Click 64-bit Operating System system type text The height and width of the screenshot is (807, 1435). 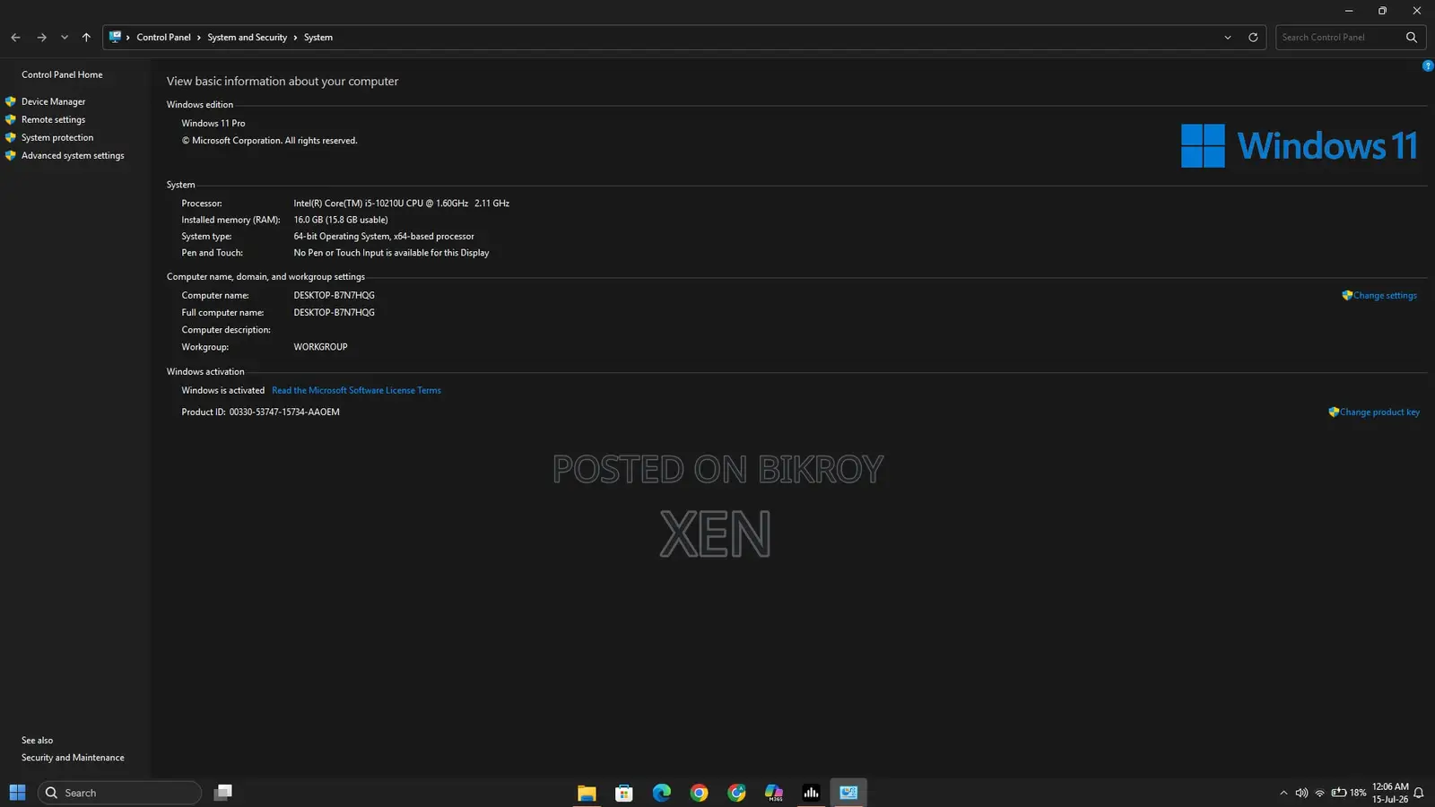[384, 237]
